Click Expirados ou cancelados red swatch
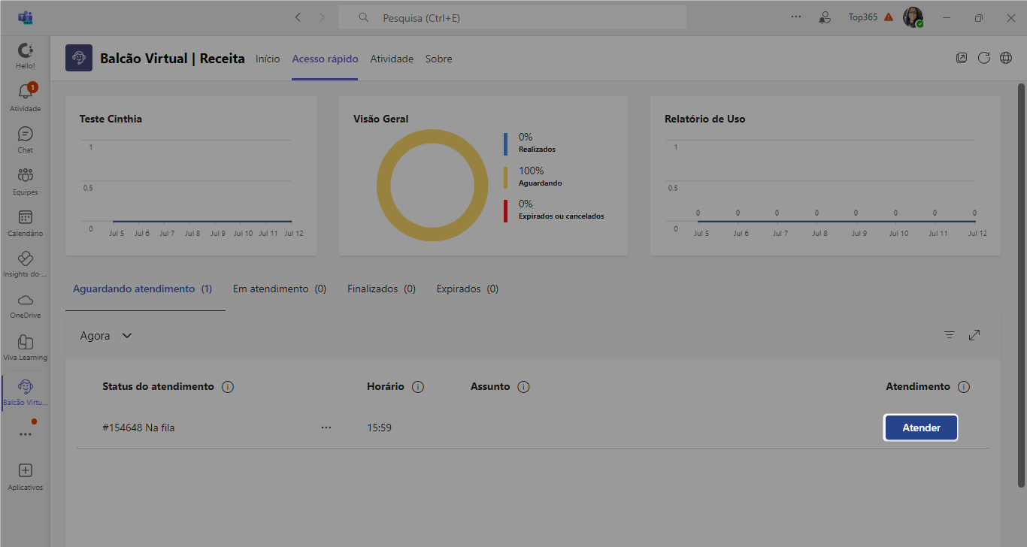The width and height of the screenshot is (1027, 547). 506,210
